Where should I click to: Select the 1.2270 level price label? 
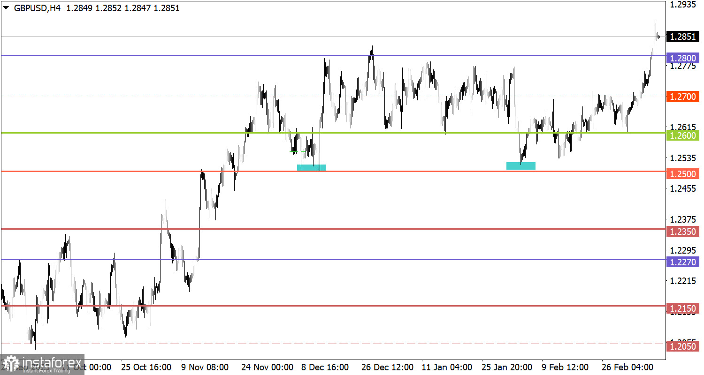(x=683, y=262)
